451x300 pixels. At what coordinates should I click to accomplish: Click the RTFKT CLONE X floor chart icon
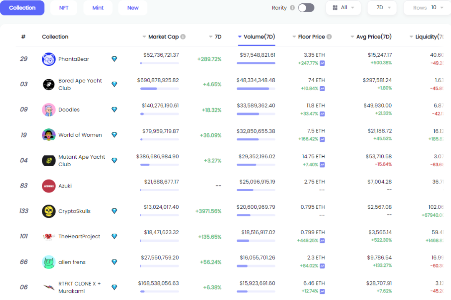click(x=322, y=291)
